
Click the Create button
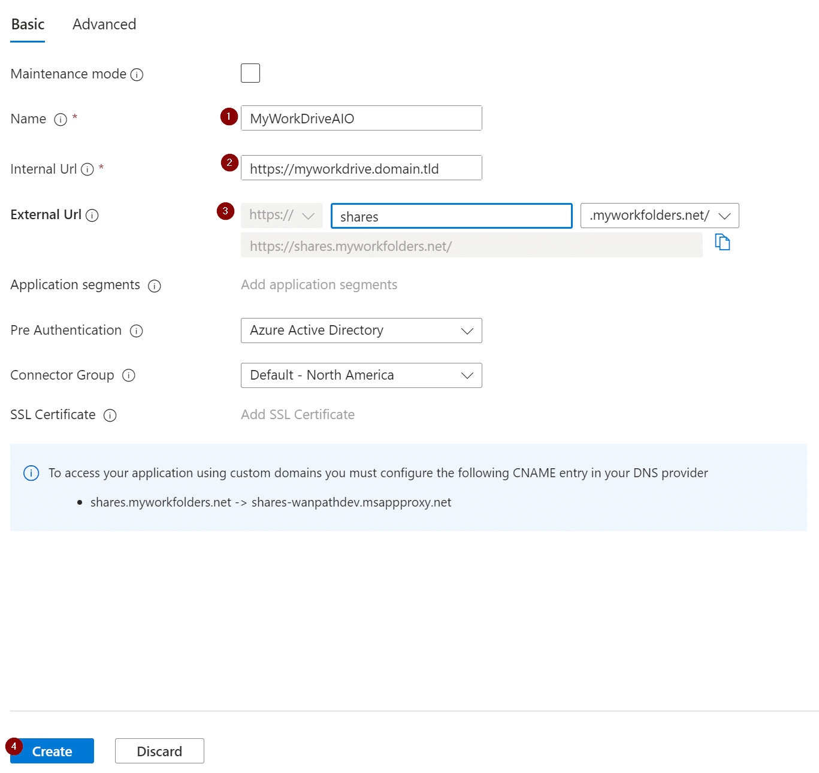point(52,751)
